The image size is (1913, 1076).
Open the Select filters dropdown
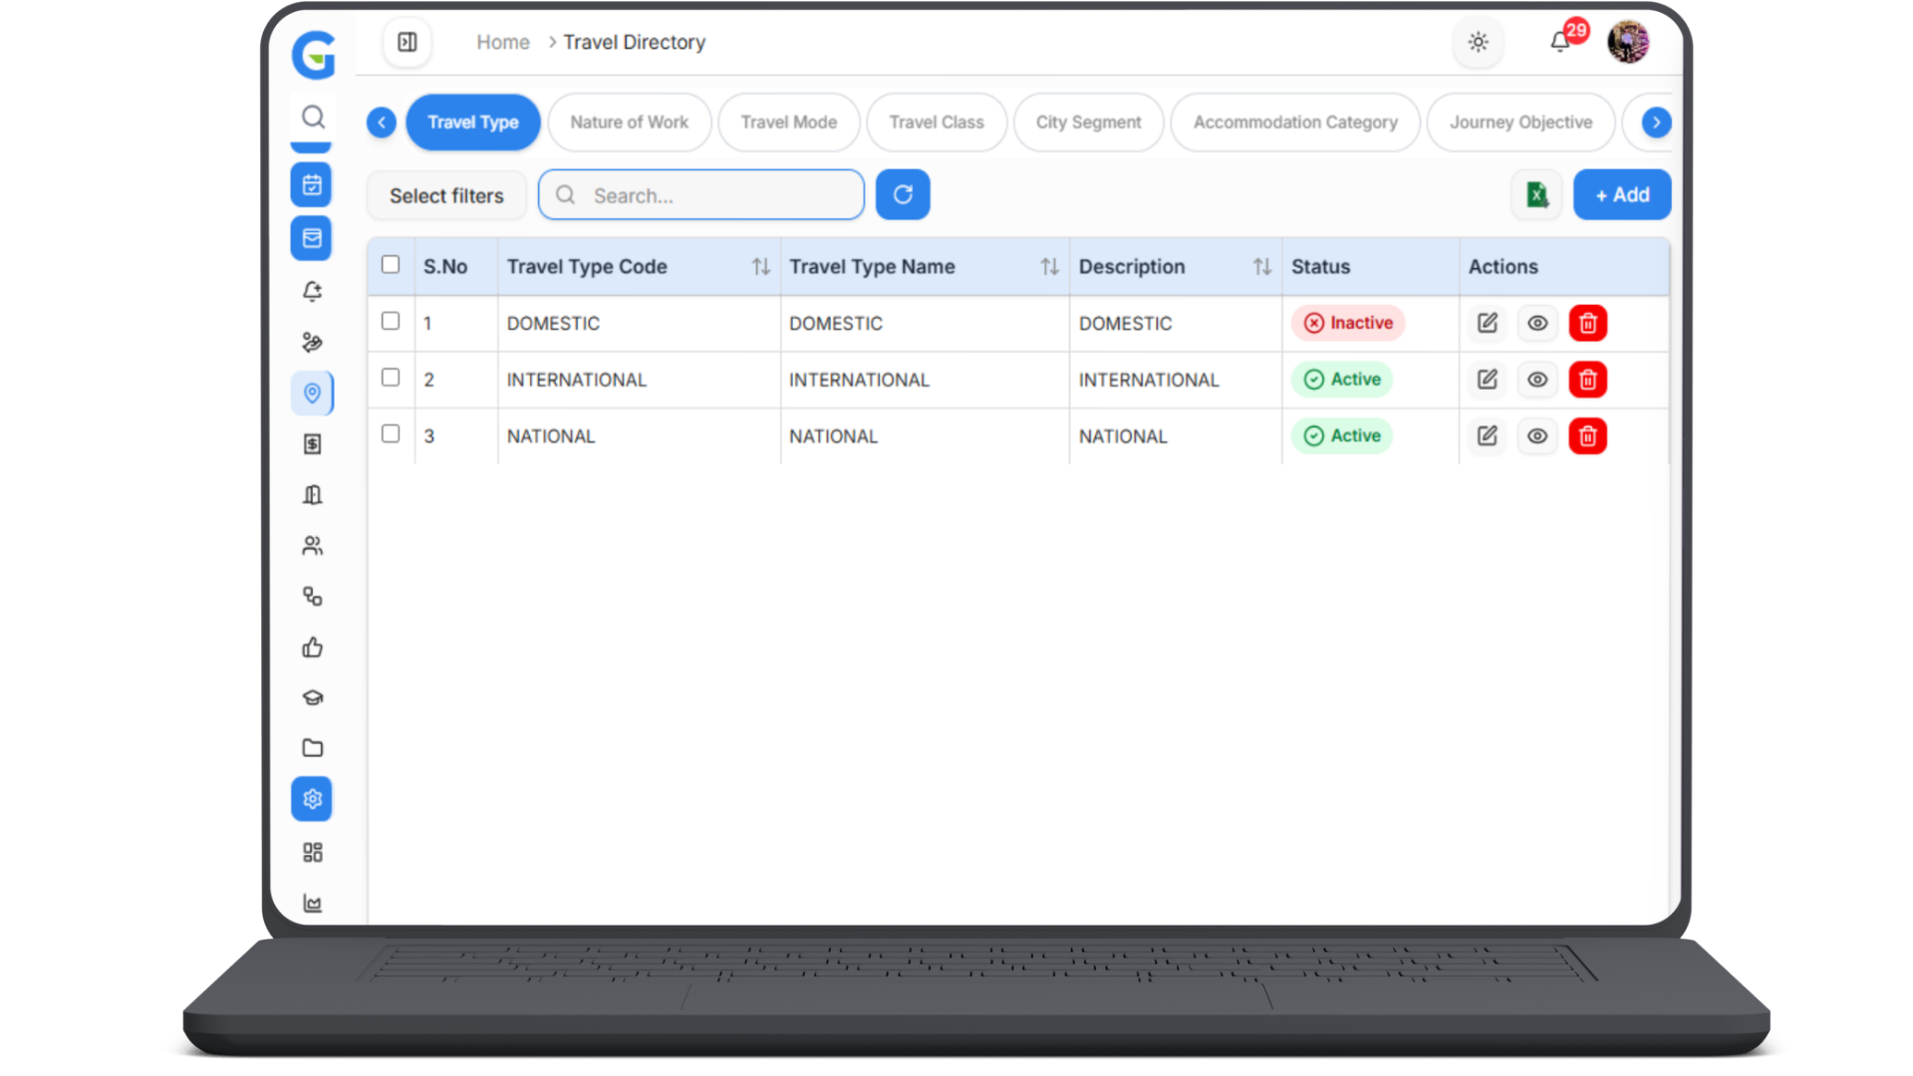(x=446, y=196)
